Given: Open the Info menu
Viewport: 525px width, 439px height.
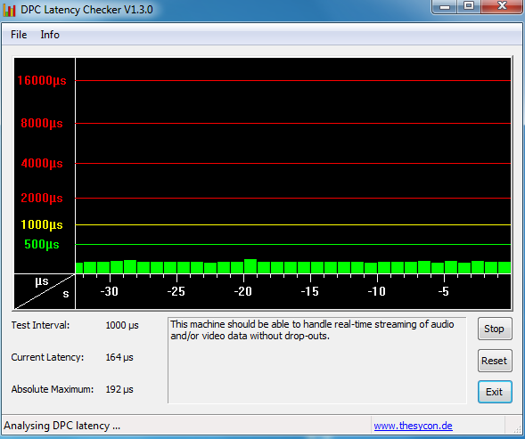Looking at the screenshot, I should point(50,35).
